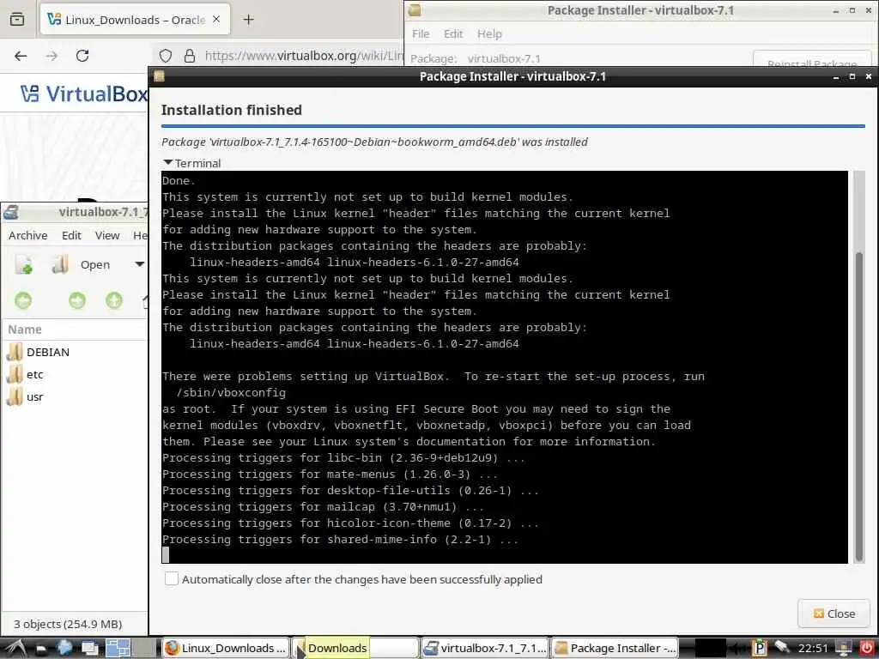This screenshot has height=659, width=879.
Task: Click the VirtualBox logo on the webpage
Action: click(84, 94)
